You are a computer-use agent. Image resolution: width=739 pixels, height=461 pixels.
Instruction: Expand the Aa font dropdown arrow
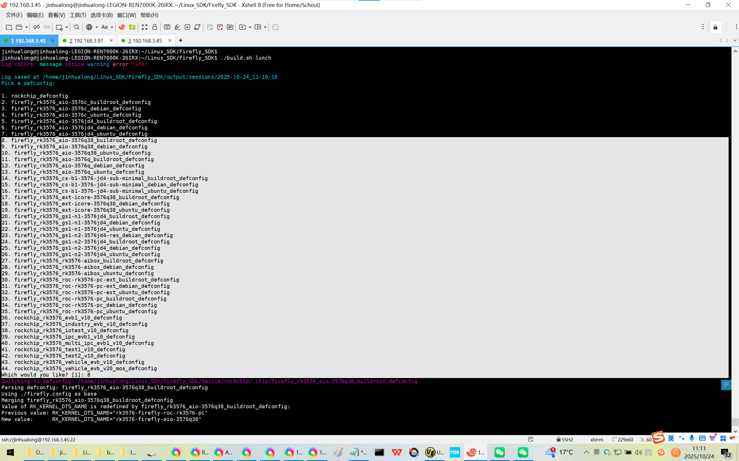(x=112, y=27)
